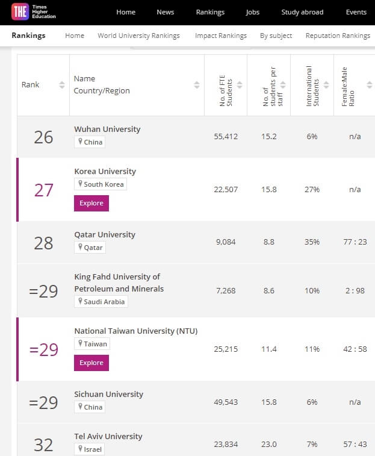This screenshot has height=456, width=375.
Task: Go to Home in Rankings sub-navigation
Action: (75, 36)
